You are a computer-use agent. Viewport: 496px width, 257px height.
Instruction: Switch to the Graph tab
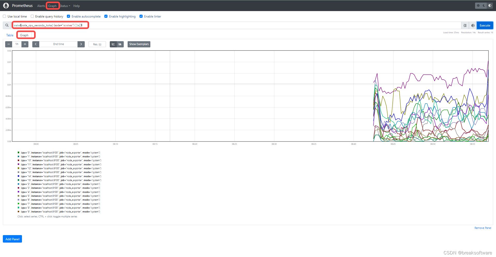[24, 35]
